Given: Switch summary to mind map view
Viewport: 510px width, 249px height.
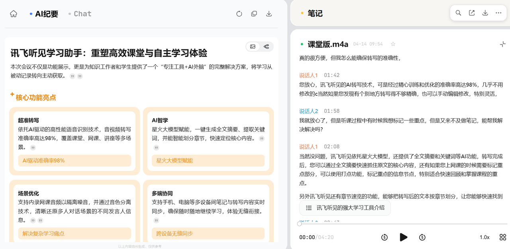Looking at the screenshot, I should click(x=266, y=47).
